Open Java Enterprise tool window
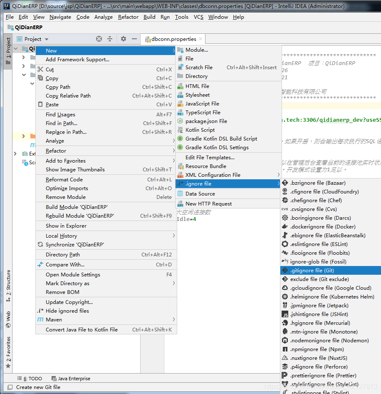The height and width of the screenshot is (394, 381). 71,379
